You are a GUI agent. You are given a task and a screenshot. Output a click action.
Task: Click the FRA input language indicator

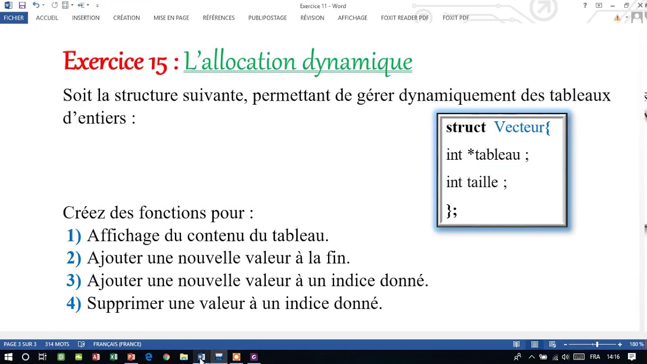click(595, 357)
